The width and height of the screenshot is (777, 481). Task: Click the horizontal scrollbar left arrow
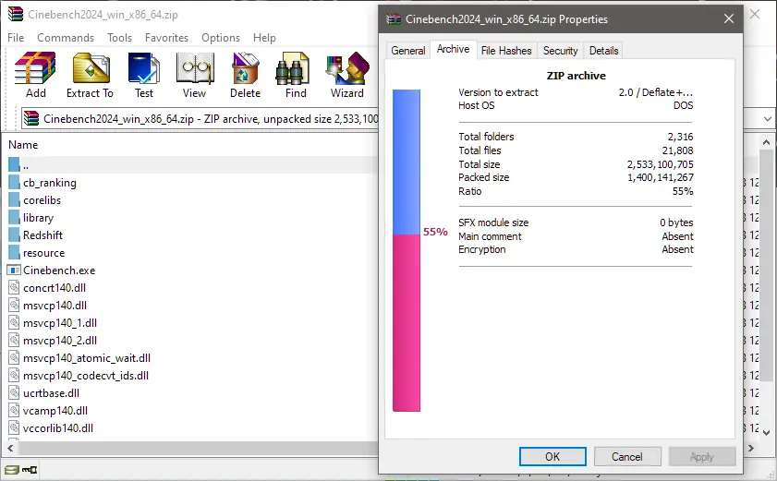[10, 449]
